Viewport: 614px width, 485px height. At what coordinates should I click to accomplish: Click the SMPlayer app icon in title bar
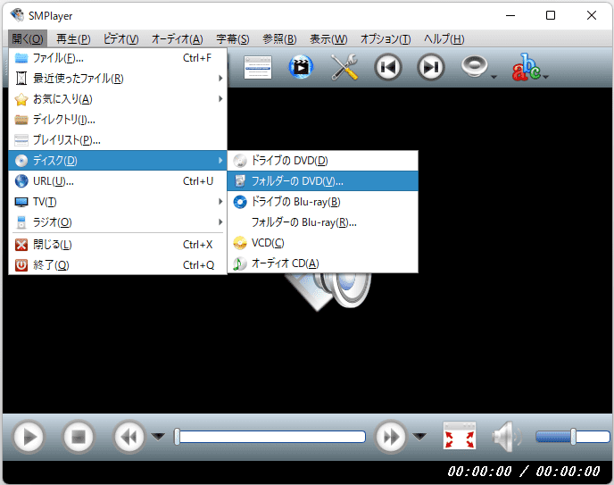click(17, 15)
